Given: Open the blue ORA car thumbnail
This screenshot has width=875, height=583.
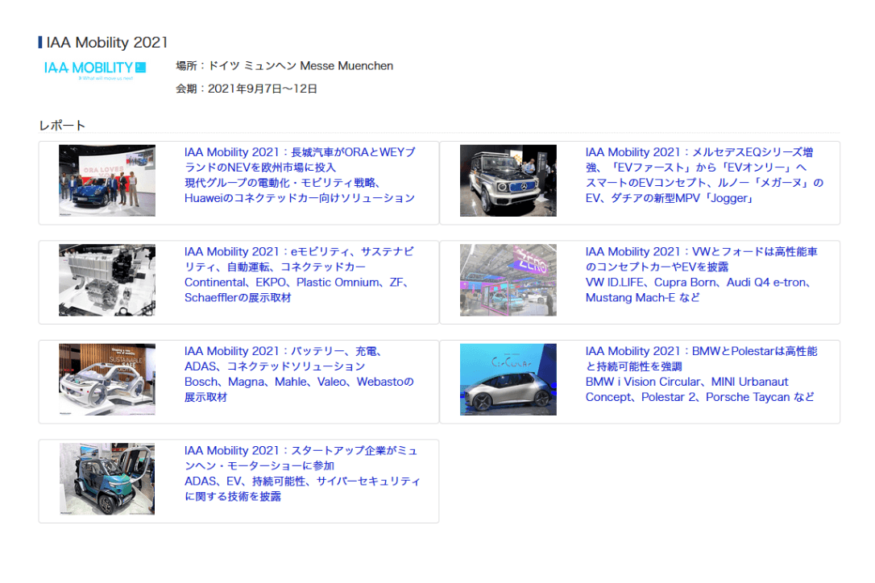Looking at the screenshot, I should tap(106, 181).
